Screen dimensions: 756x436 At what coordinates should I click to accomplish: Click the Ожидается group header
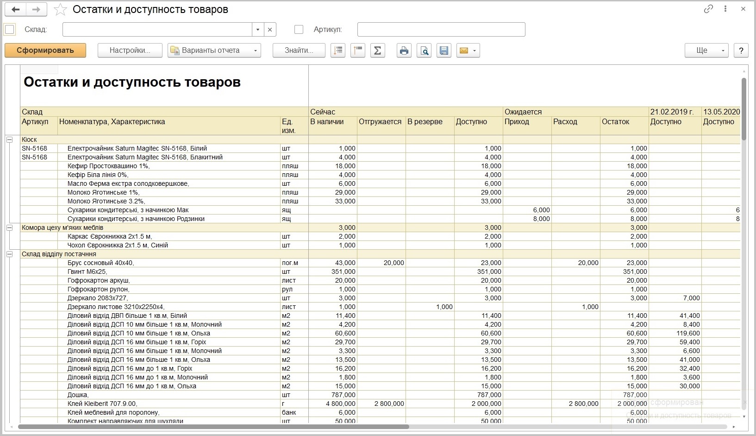[576, 112]
